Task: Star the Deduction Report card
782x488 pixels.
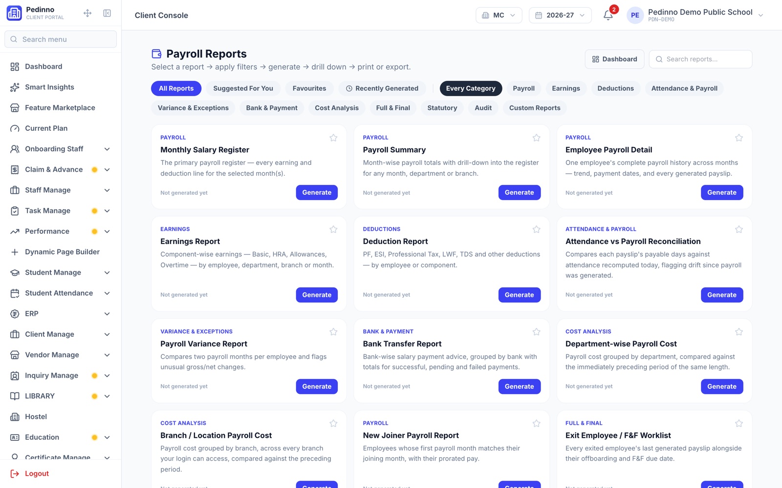Action: point(536,229)
